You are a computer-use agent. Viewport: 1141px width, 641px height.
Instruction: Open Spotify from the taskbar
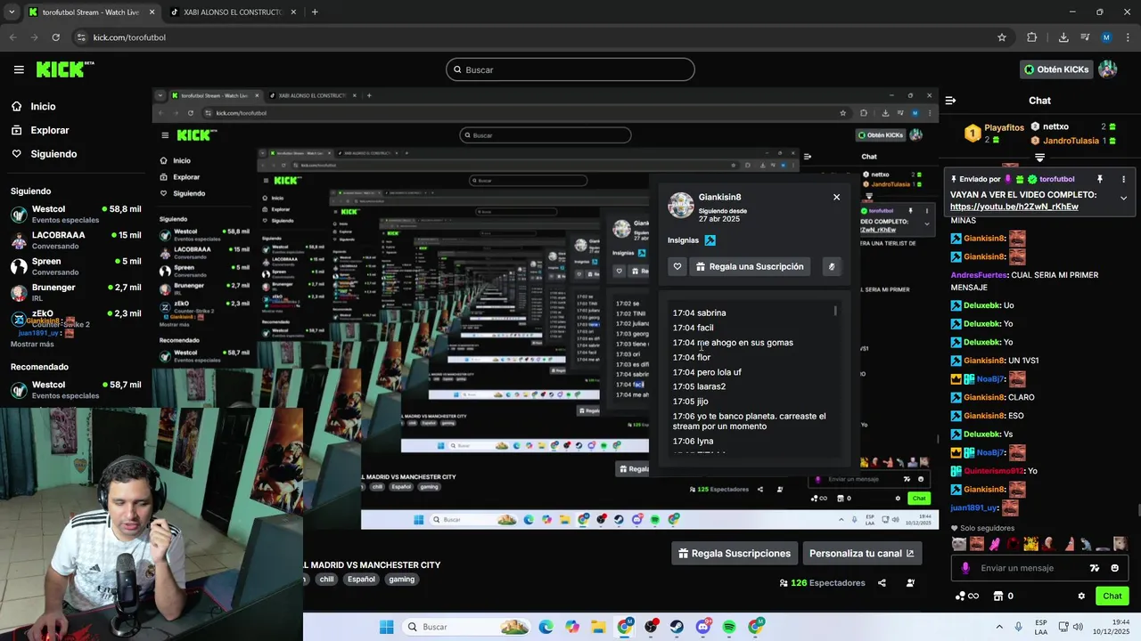pyautogui.click(x=729, y=627)
